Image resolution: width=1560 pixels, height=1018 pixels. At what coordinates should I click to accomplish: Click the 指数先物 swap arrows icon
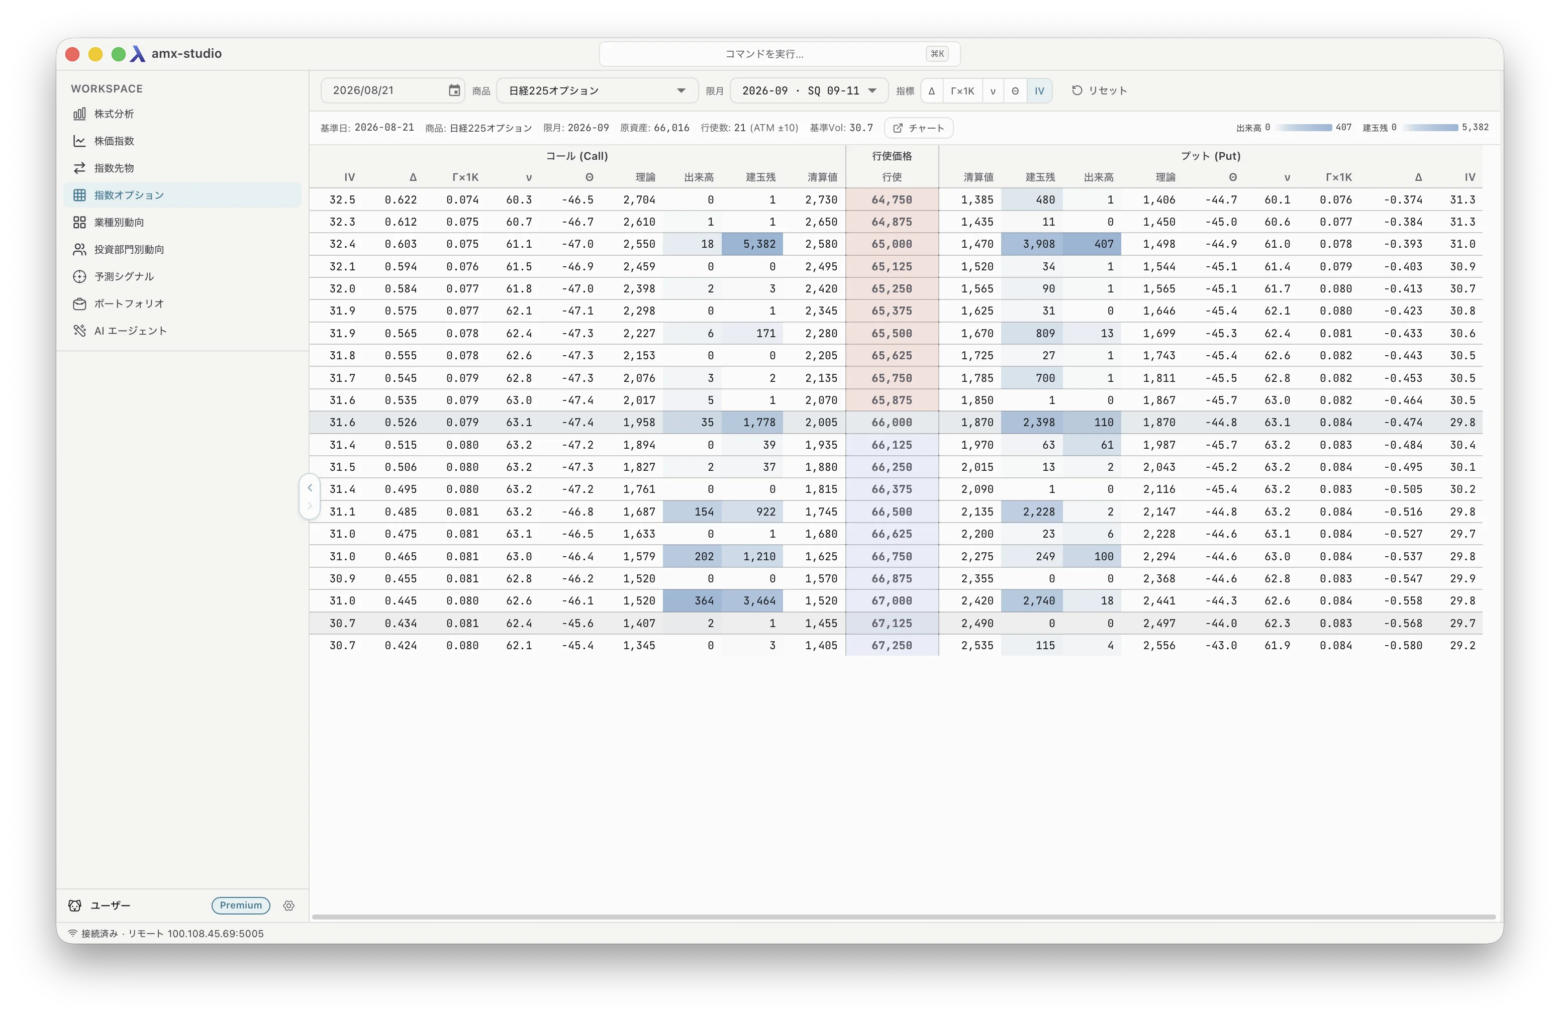point(79,168)
